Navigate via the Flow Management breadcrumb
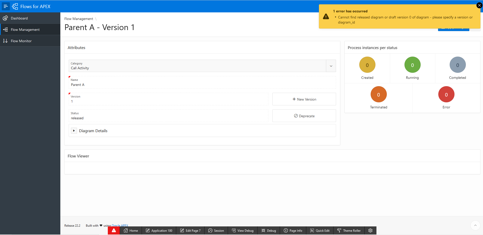This screenshot has width=483, height=235. click(79, 19)
